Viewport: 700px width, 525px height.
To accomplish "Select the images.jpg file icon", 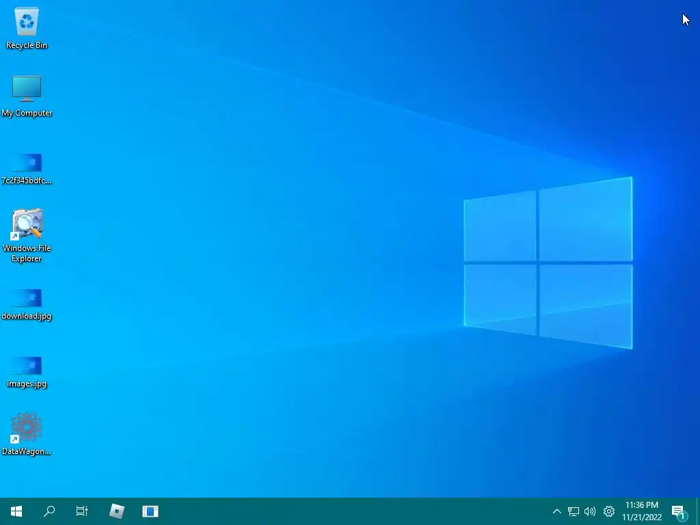I will click(27, 372).
